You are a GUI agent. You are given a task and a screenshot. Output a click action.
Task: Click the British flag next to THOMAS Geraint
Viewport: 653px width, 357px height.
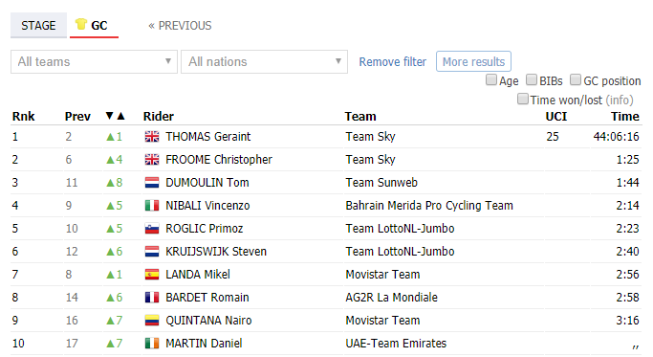(x=152, y=136)
